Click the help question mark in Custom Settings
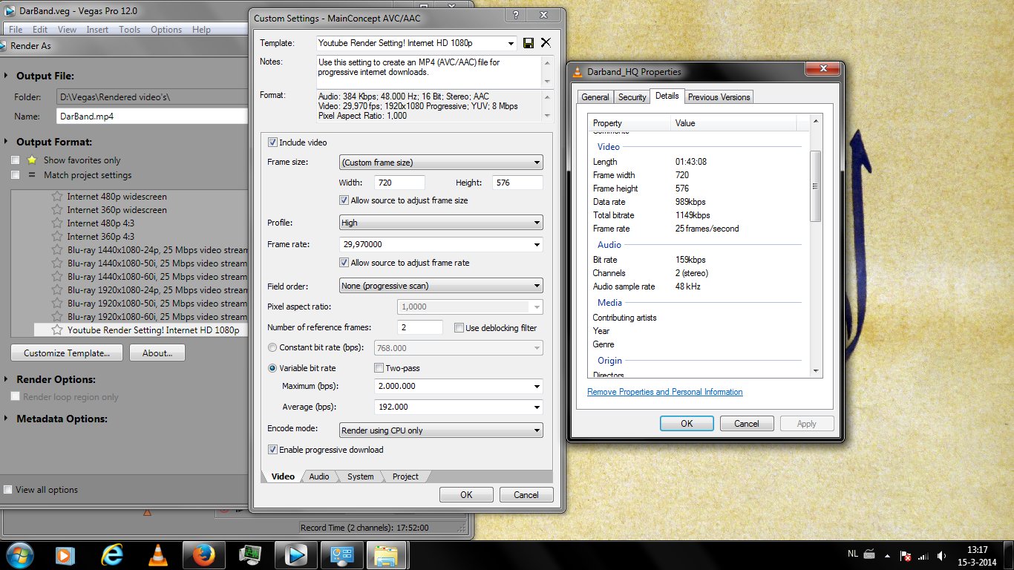1014x570 pixels. (x=515, y=15)
